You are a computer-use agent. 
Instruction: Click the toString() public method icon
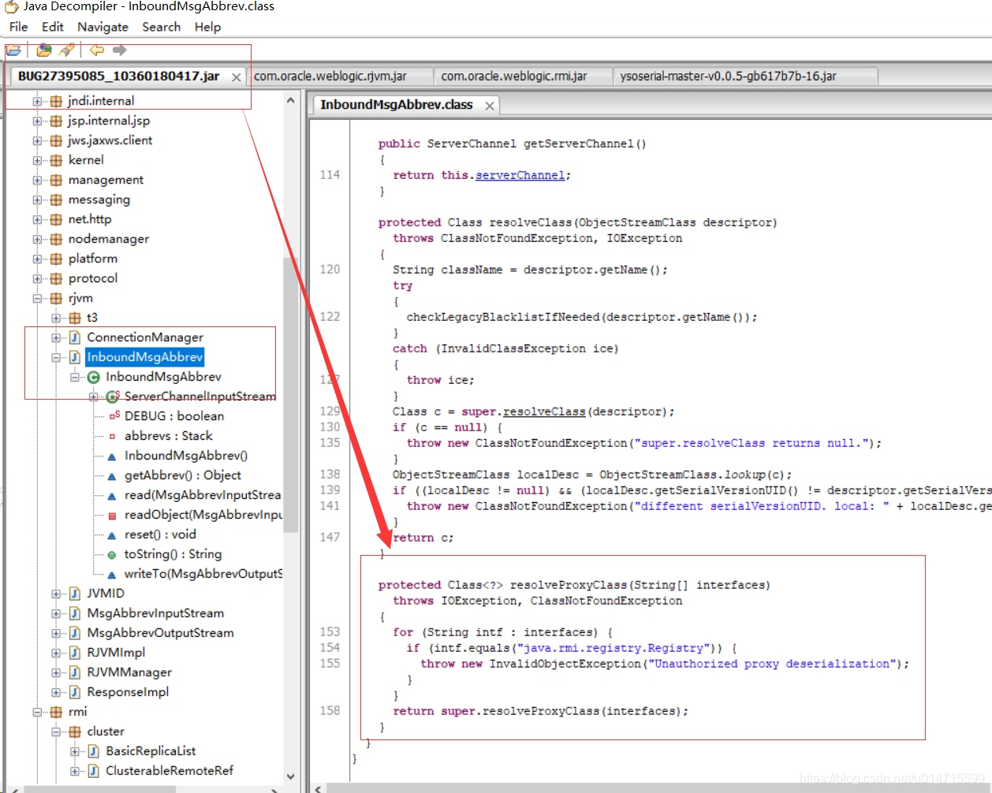[x=112, y=554]
